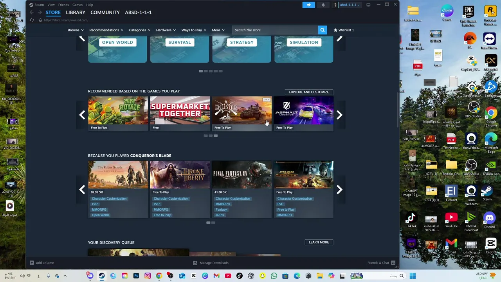Open the Steam menu
Screen dimensions: 501x282
[x=39, y=5]
